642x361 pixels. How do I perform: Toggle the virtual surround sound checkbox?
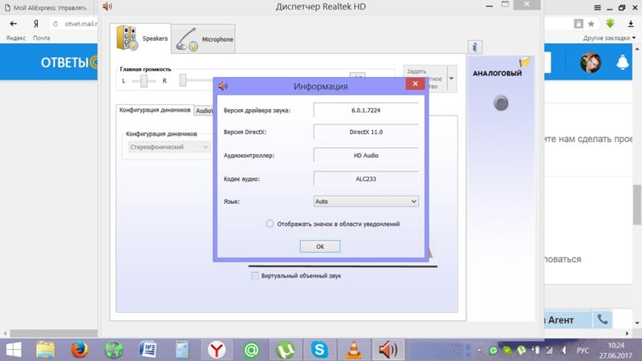pos(255,276)
